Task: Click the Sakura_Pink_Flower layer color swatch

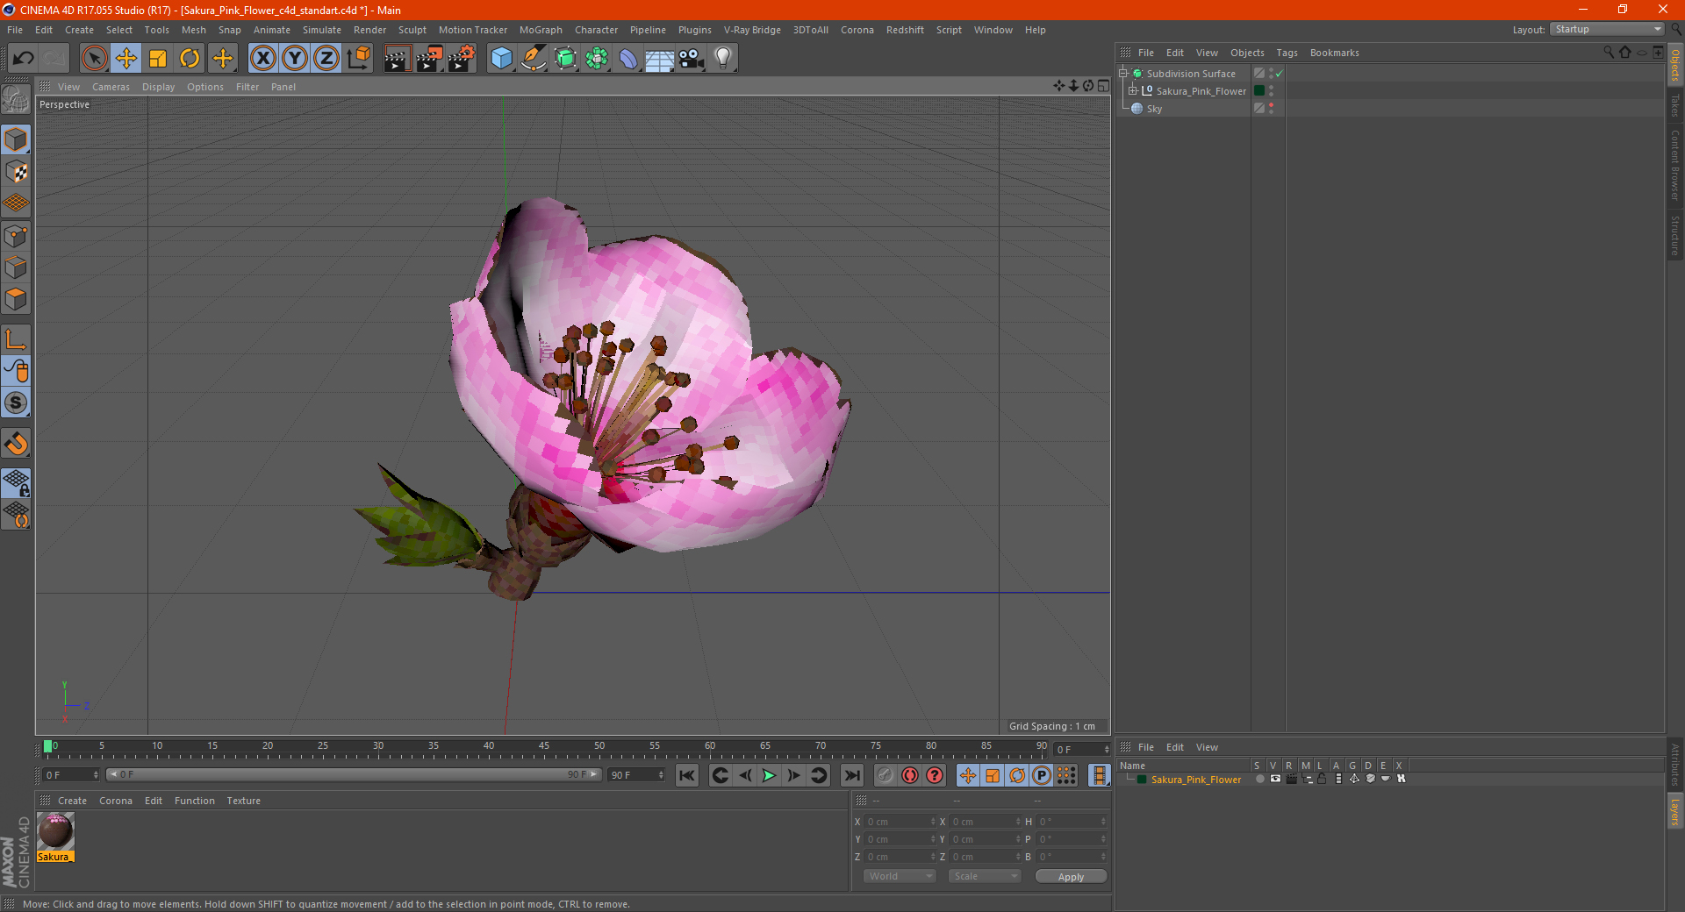Action: (x=1142, y=780)
